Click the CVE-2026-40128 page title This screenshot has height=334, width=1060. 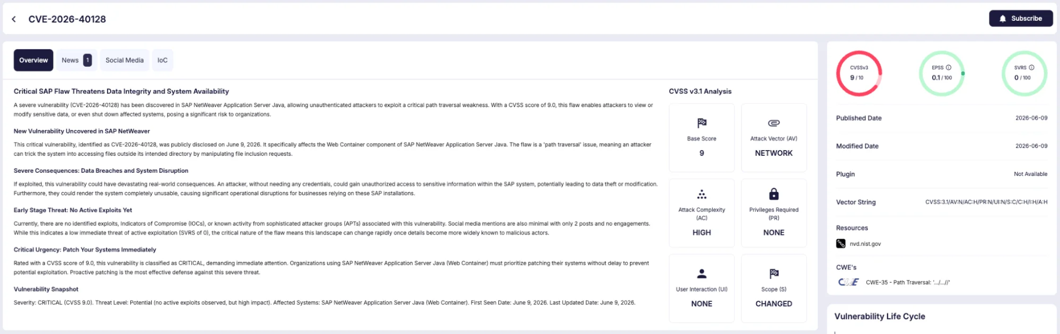point(67,19)
